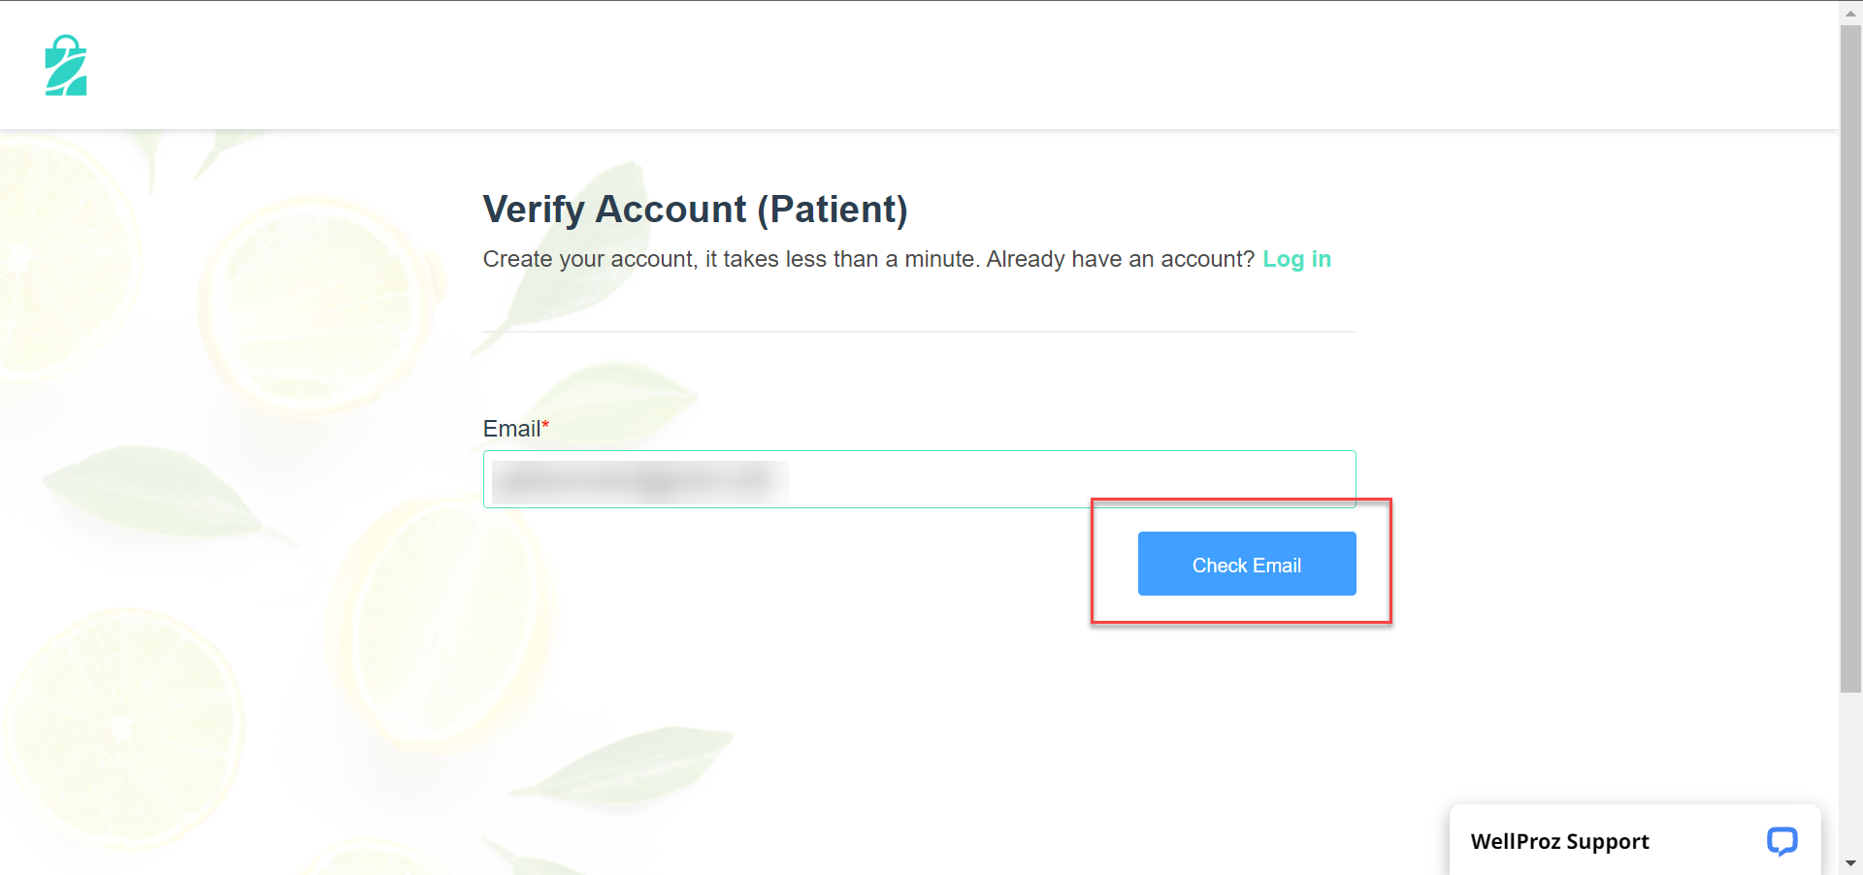Click the horizontal divider under the subtitle
Screen dimensions: 1863x875
919,332
